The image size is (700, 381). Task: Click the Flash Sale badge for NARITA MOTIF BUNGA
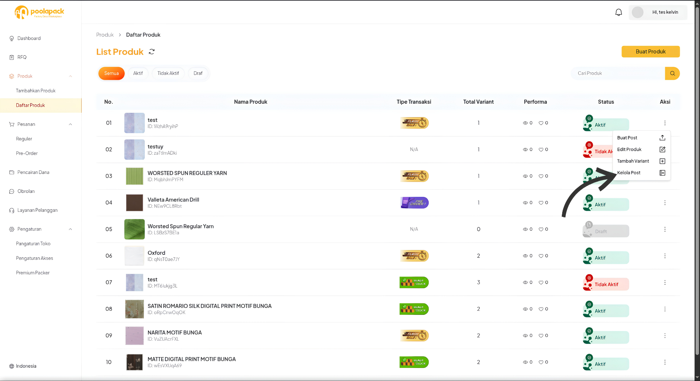pyautogui.click(x=414, y=336)
